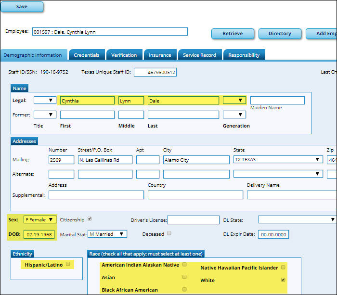The image size is (337, 295).
Task: Click the Former middle name field
Action: (x=131, y=115)
